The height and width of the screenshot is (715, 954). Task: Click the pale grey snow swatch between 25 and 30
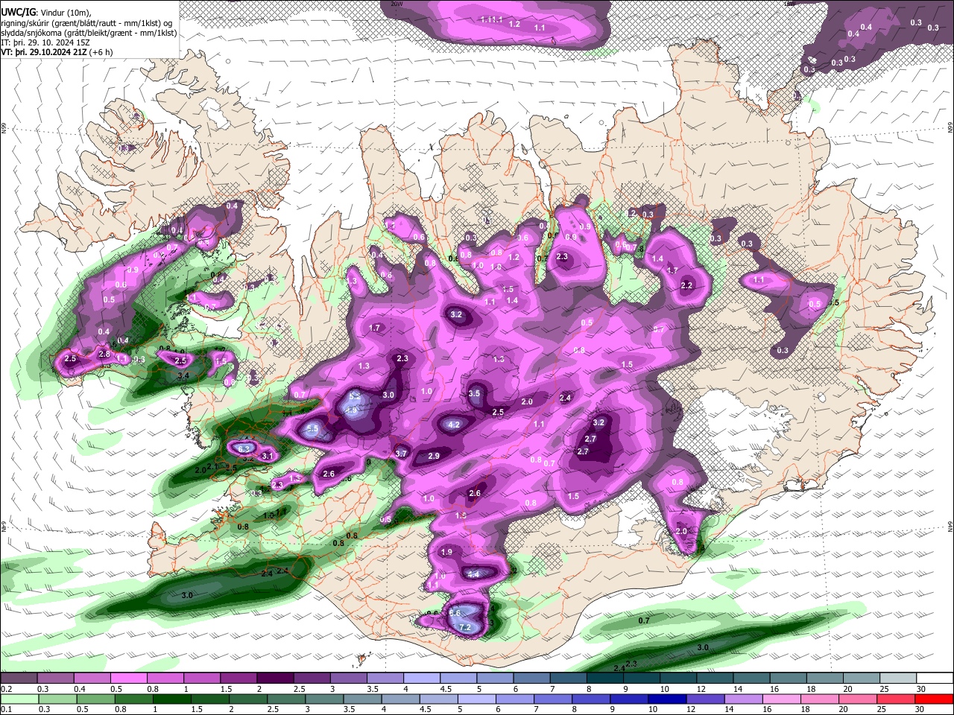point(898,679)
